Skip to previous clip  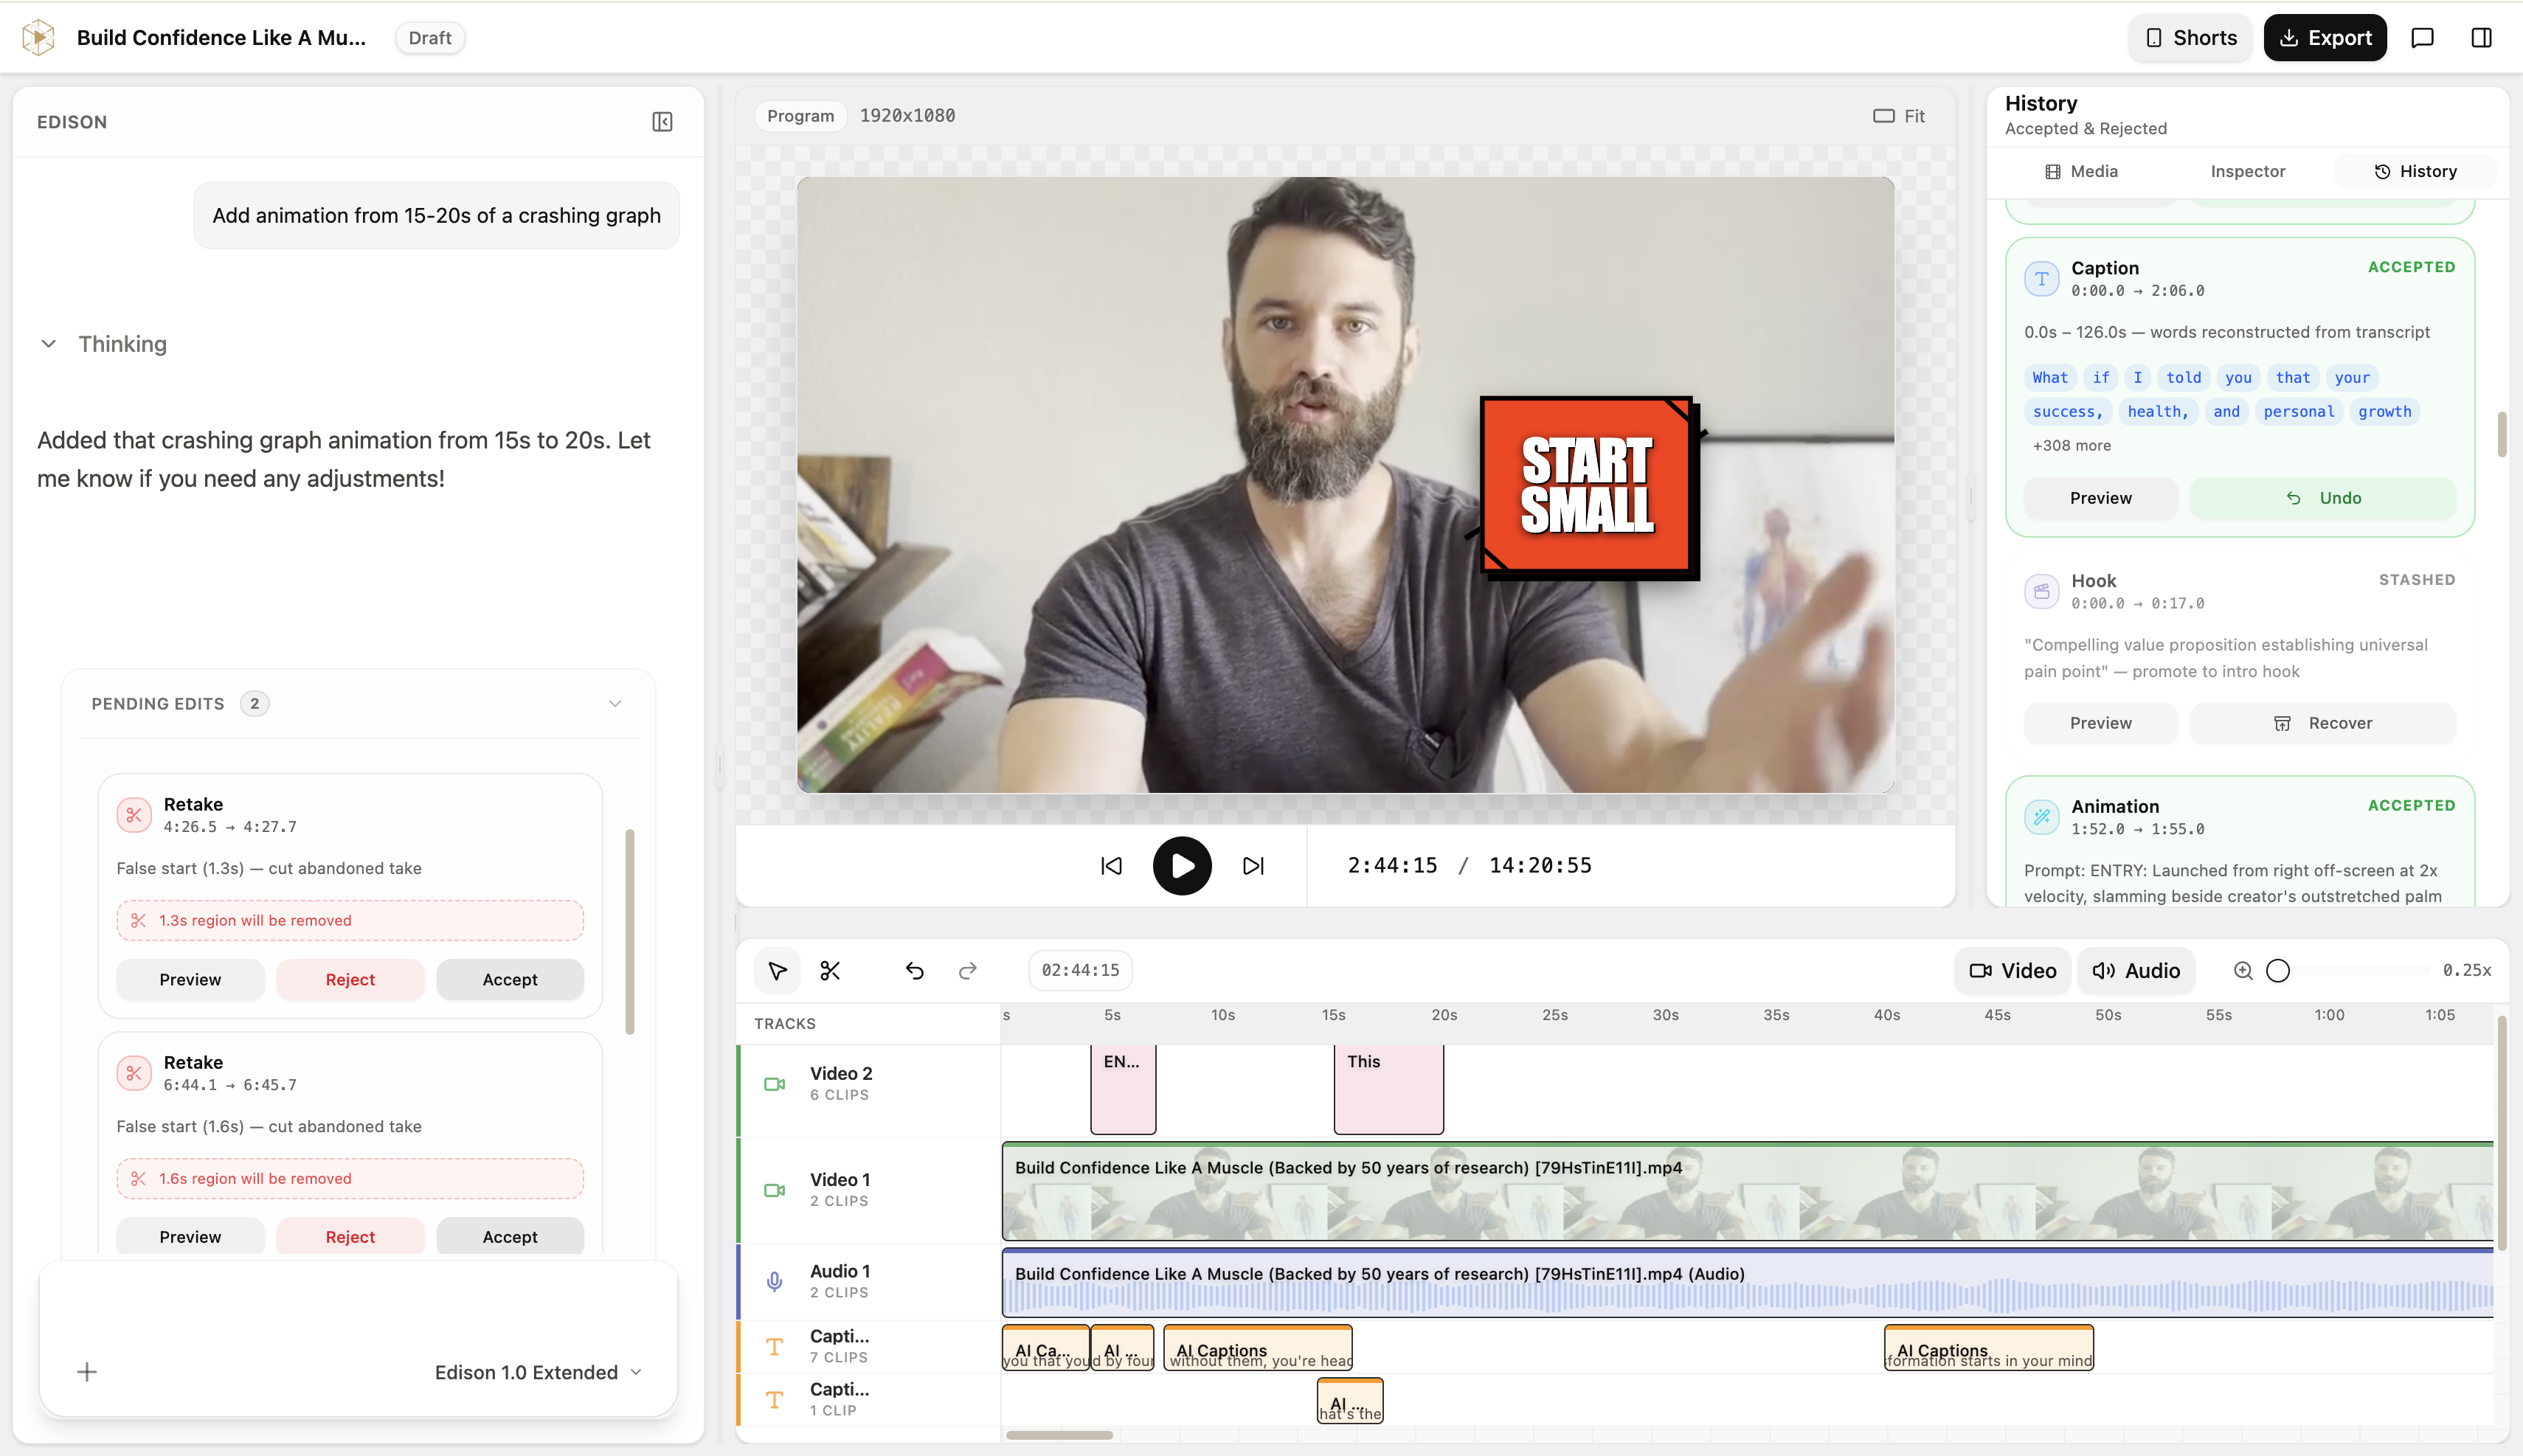point(1111,866)
